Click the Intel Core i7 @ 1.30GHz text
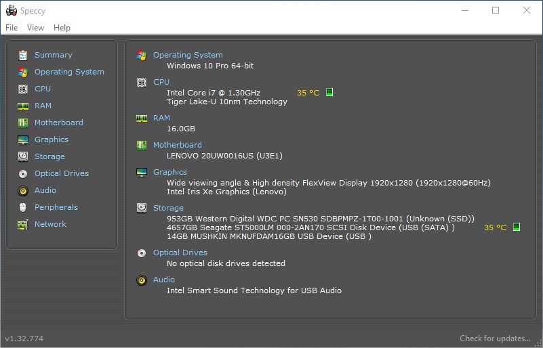The image size is (543, 348). pyautogui.click(x=214, y=93)
